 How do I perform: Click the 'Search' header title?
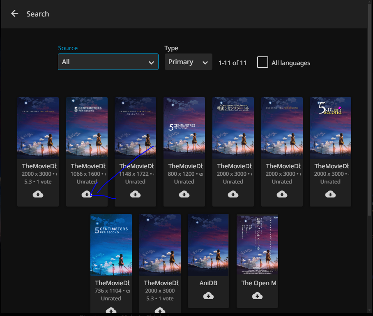pyautogui.click(x=38, y=14)
